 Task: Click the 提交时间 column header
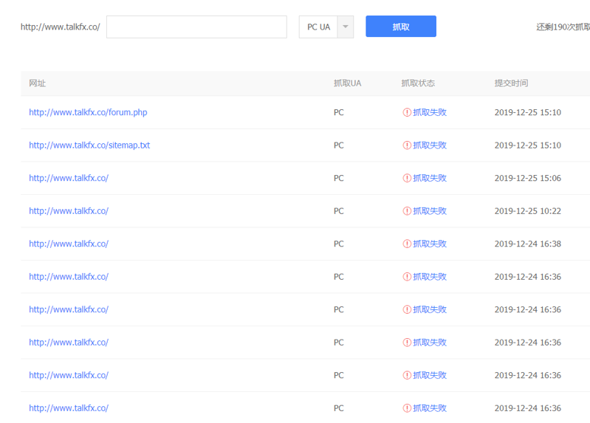click(x=511, y=83)
